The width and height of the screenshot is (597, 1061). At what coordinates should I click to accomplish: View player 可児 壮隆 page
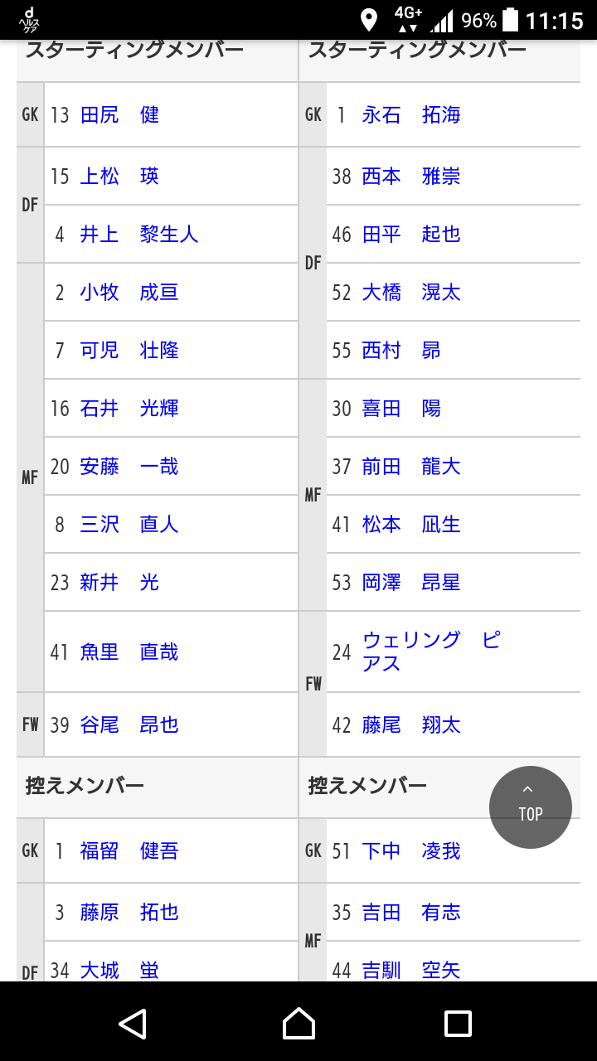point(129,351)
